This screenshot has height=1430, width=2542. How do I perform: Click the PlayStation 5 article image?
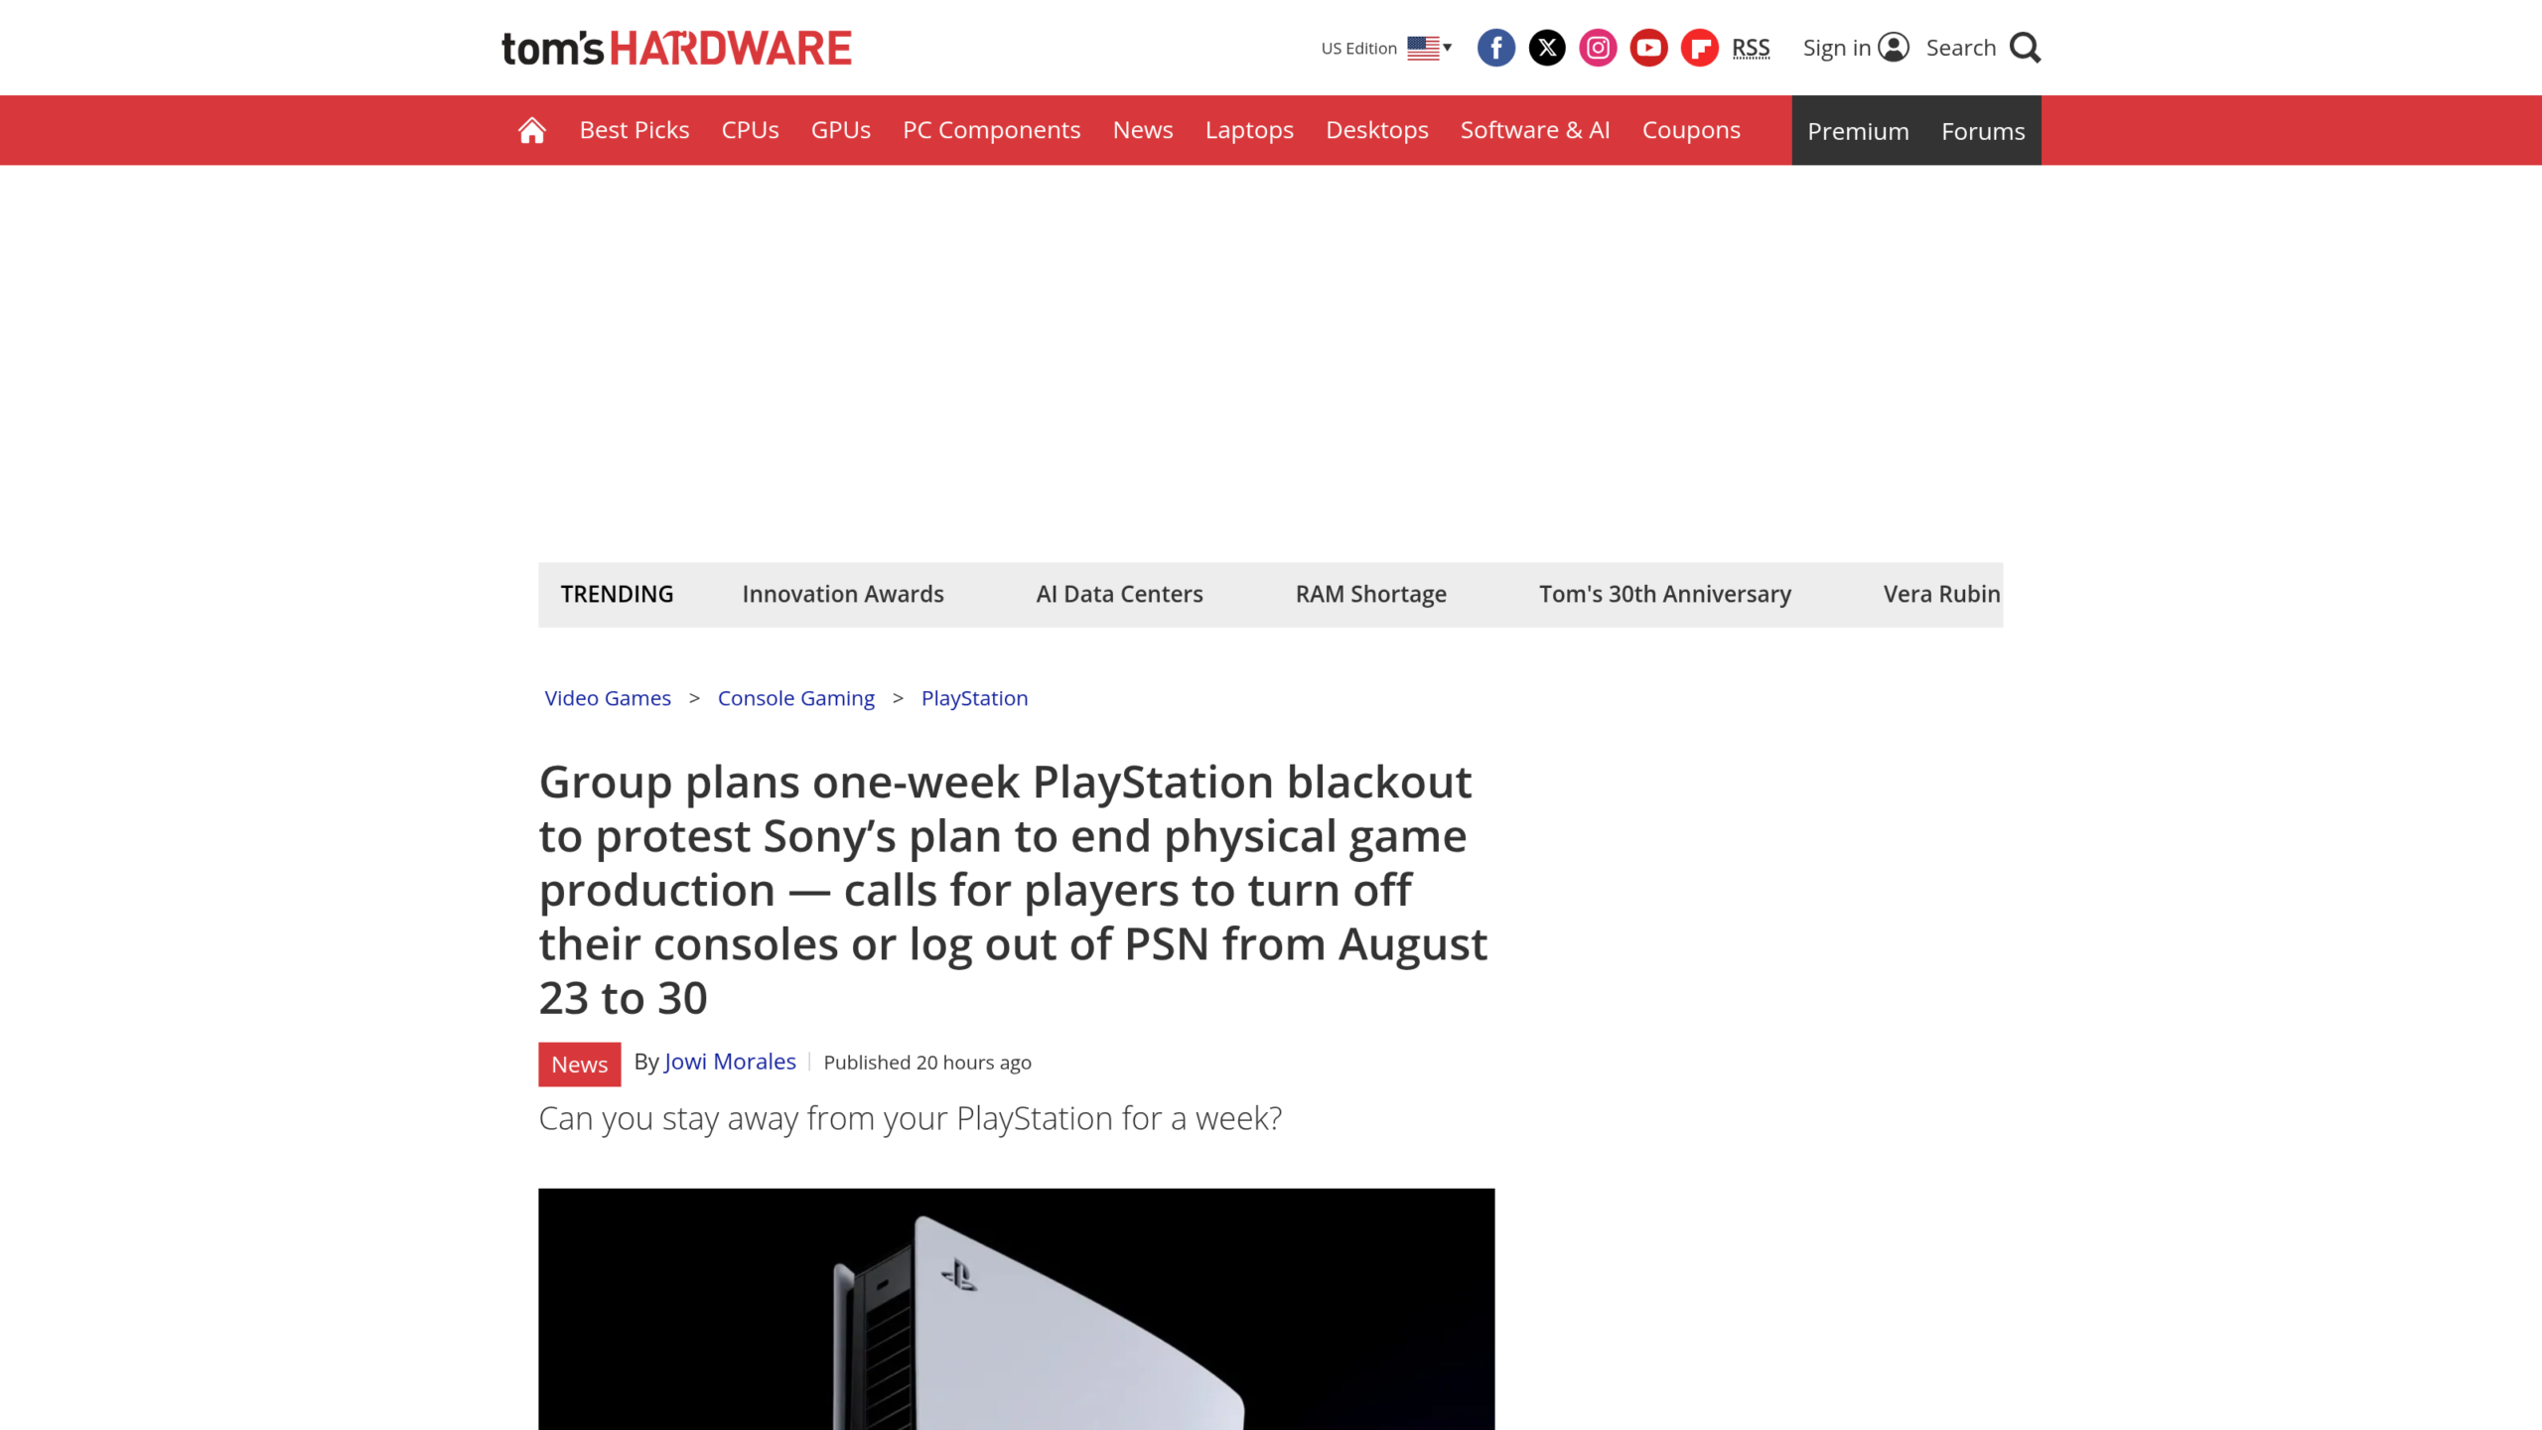[1016, 1309]
